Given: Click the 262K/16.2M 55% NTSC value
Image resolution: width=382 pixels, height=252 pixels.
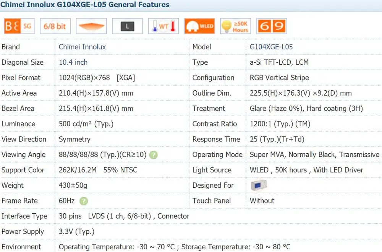Looking at the screenshot, I should pyautogui.click(x=98, y=170).
